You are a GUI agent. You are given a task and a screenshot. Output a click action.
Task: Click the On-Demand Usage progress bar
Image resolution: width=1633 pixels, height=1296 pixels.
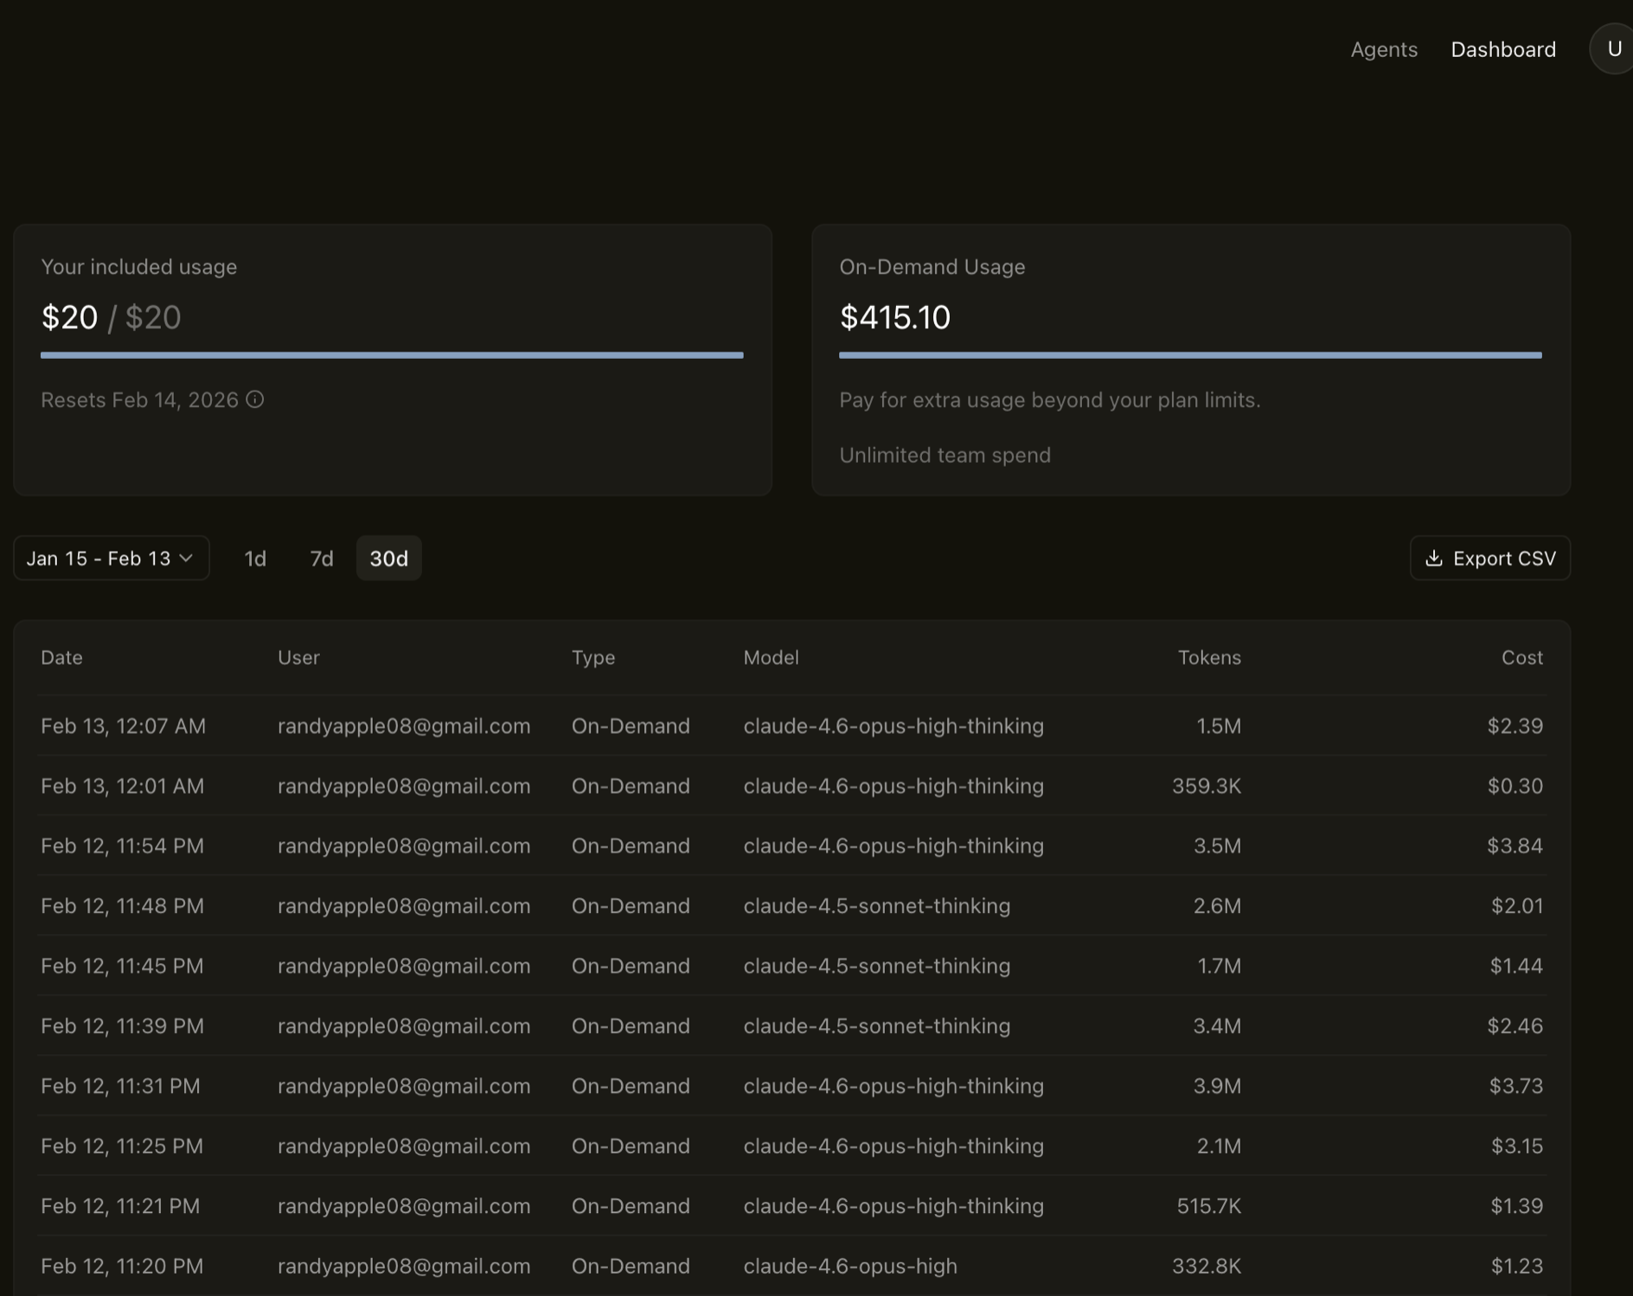click(x=1190, y=354)
